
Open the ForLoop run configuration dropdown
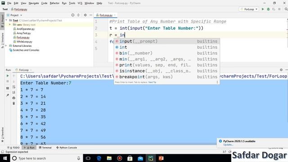(x=249, y=9)
